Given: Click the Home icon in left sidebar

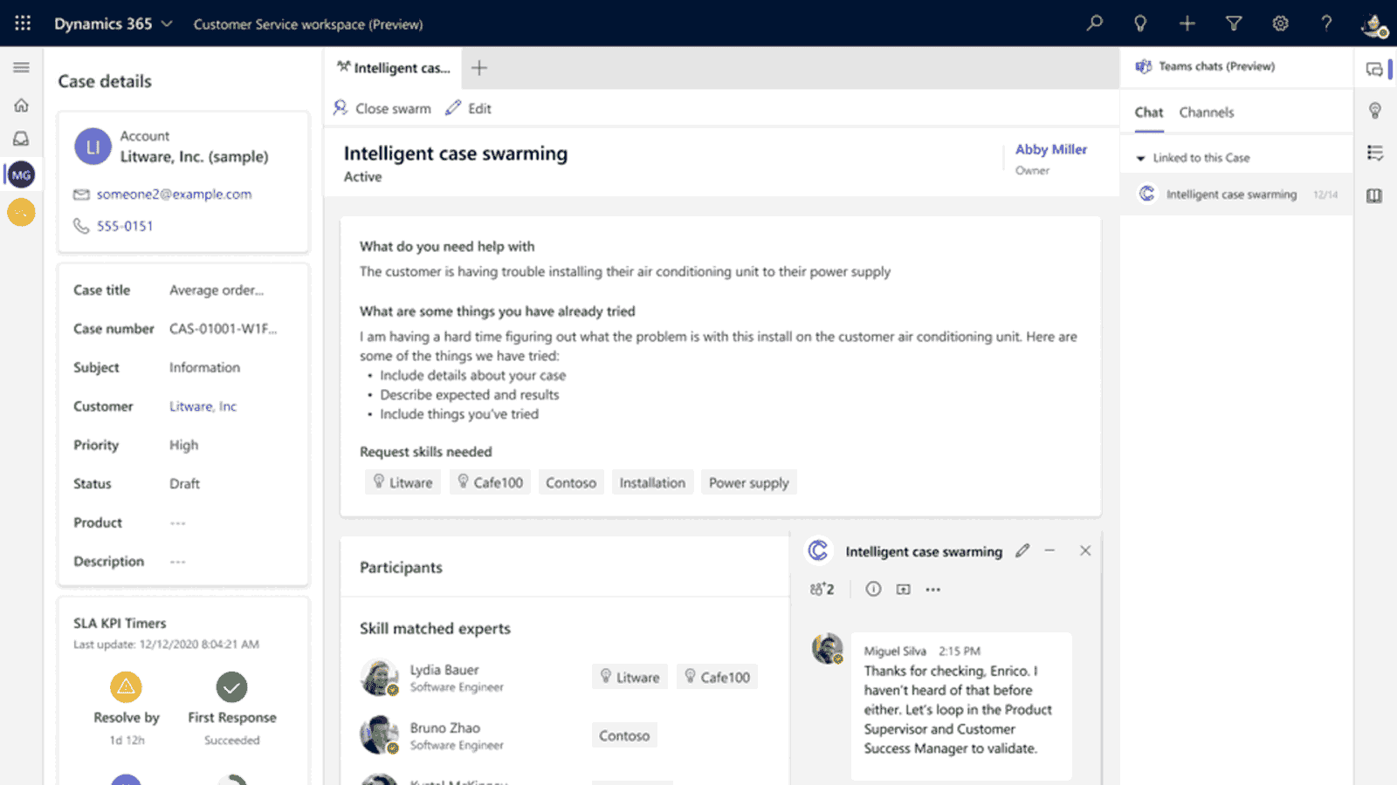Looking at the screenshot, I should [x=22, y=106].
